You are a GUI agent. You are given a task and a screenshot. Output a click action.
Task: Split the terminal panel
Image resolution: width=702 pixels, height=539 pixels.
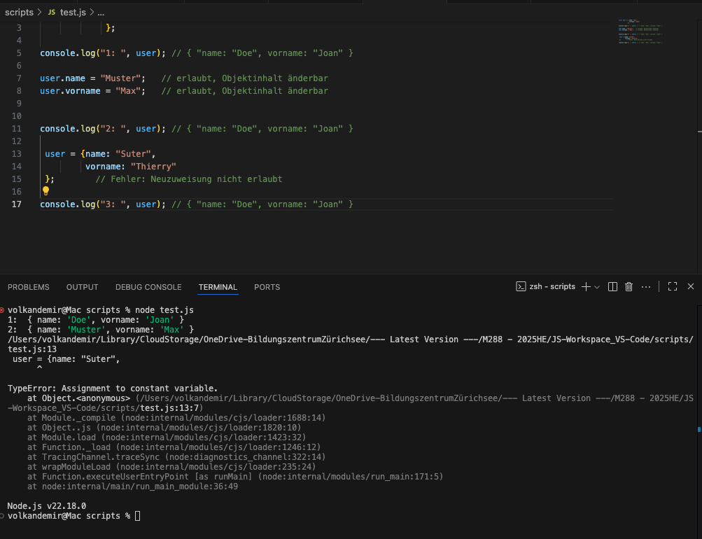(x=612, y=287)
